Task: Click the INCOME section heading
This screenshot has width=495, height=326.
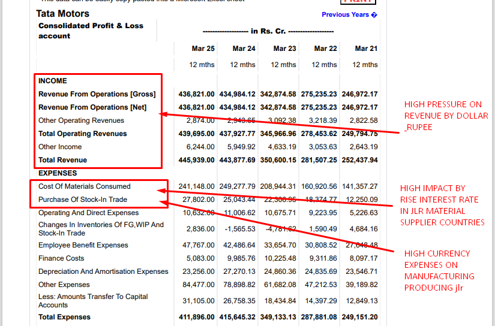Action: [x=53, y=81]
